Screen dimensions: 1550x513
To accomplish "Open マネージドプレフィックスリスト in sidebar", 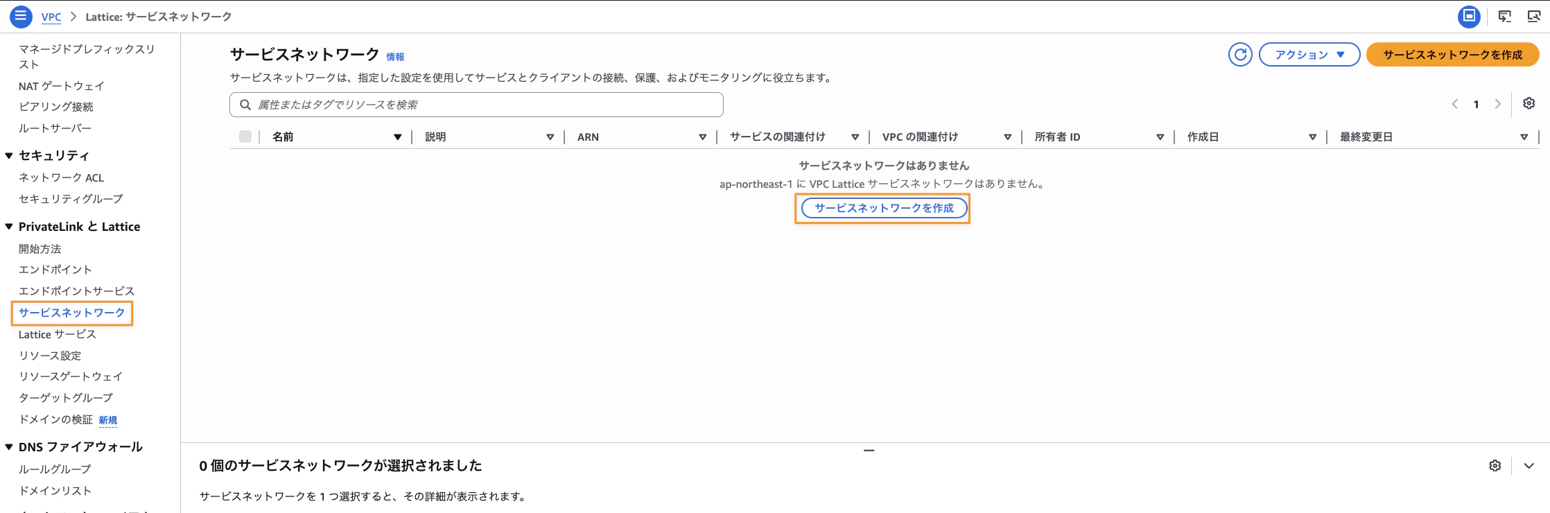I will pos(87,57).
